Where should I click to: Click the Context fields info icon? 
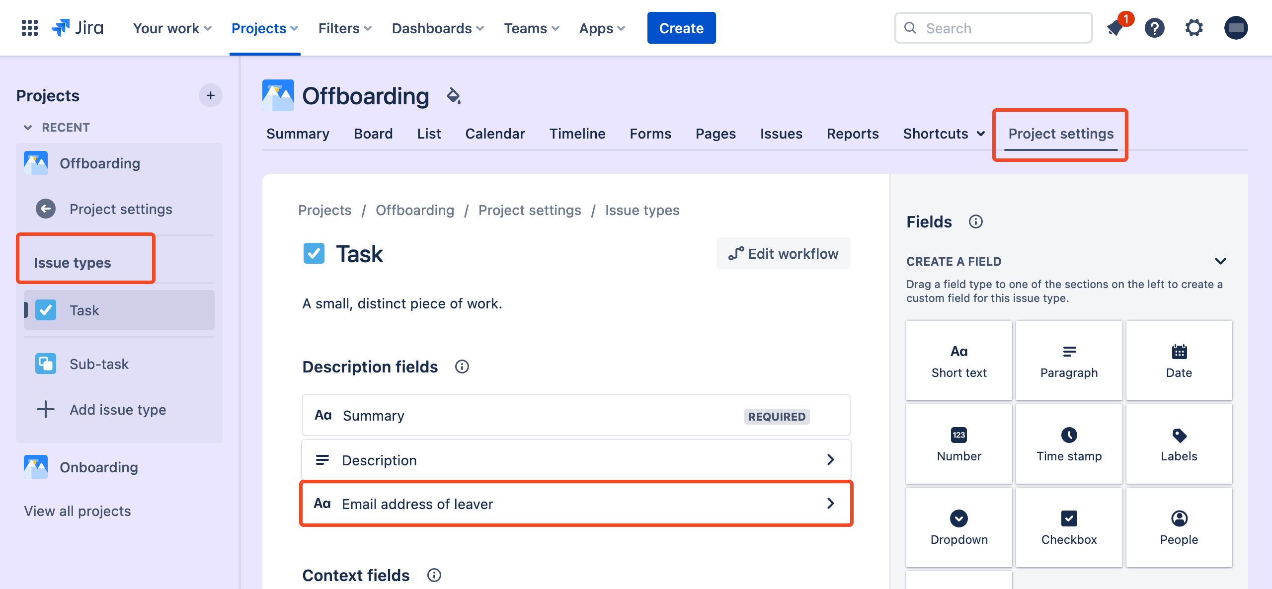[434, 575]
